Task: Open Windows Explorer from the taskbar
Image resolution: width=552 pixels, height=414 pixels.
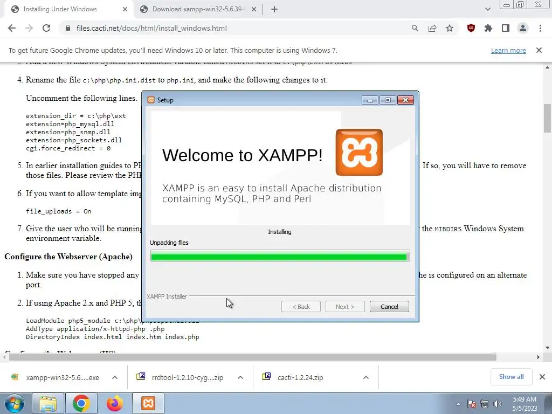Action: (x=48, y=403)
